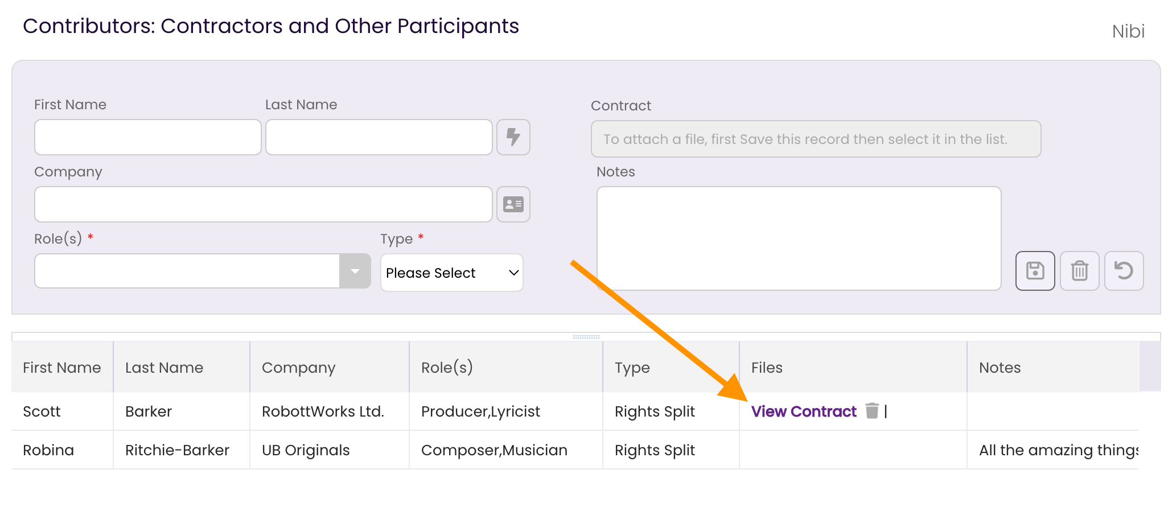The image size is (1168, 519).
Task: Open the contact card icon beside Company
Action: (513, 204)
